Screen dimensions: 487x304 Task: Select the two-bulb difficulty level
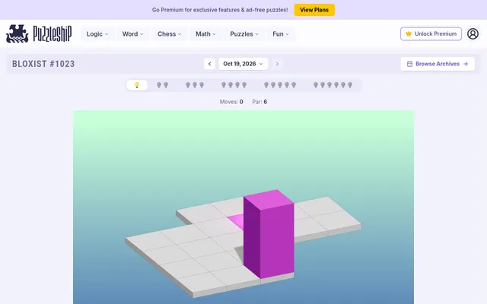162,85
